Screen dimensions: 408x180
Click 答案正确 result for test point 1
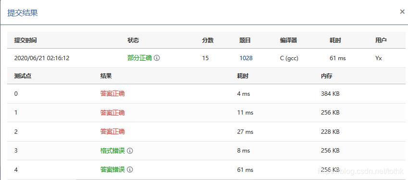click(x=112, y=113)
